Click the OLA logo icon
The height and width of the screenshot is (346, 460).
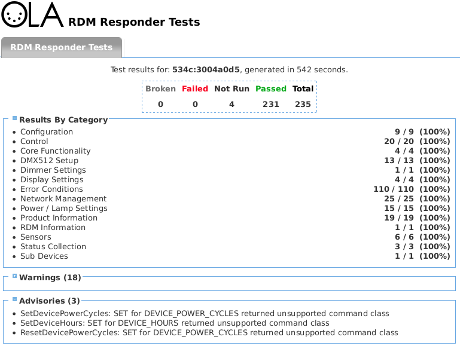[32, 15]
